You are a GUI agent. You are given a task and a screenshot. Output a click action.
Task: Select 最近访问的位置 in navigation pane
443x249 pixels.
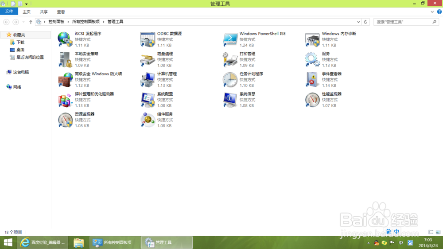(30, 57)
